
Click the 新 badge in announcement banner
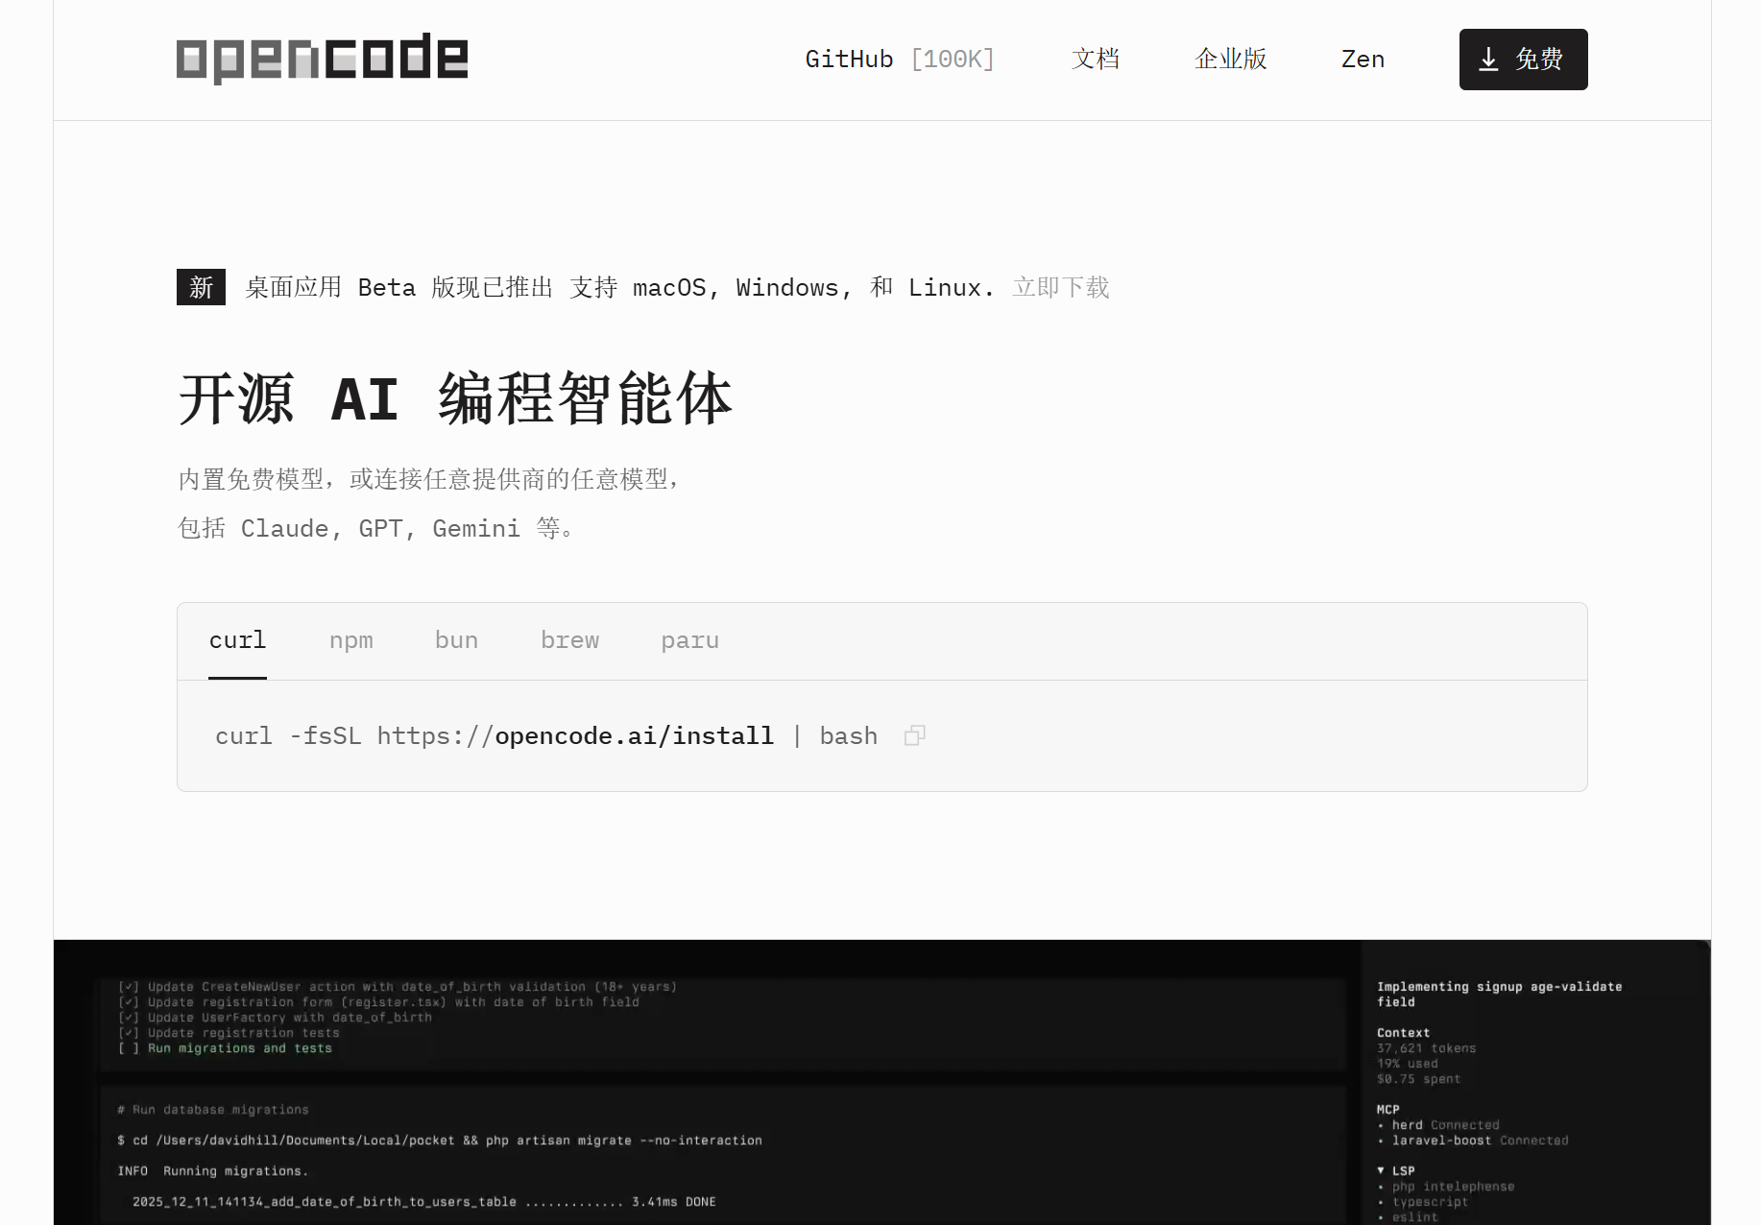[201, 287]
